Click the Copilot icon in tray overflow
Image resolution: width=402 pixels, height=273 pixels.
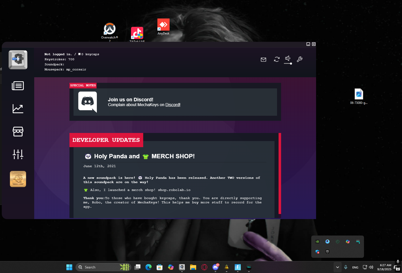[x=348, y=242]
